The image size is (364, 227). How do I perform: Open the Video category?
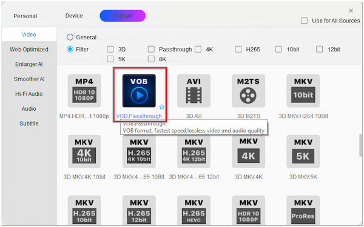pos(29,35)
